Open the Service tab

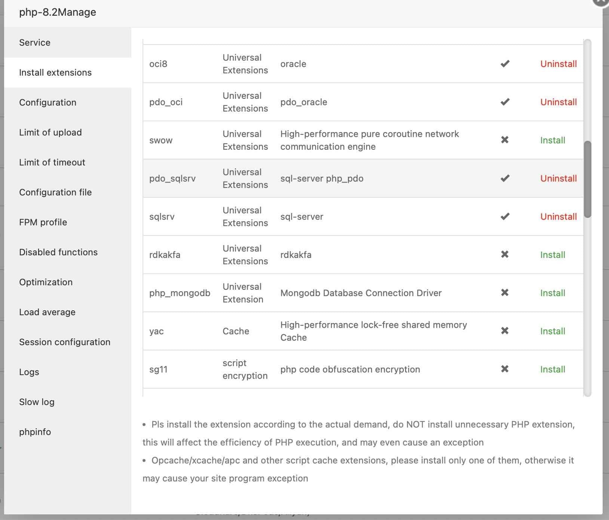35,43
